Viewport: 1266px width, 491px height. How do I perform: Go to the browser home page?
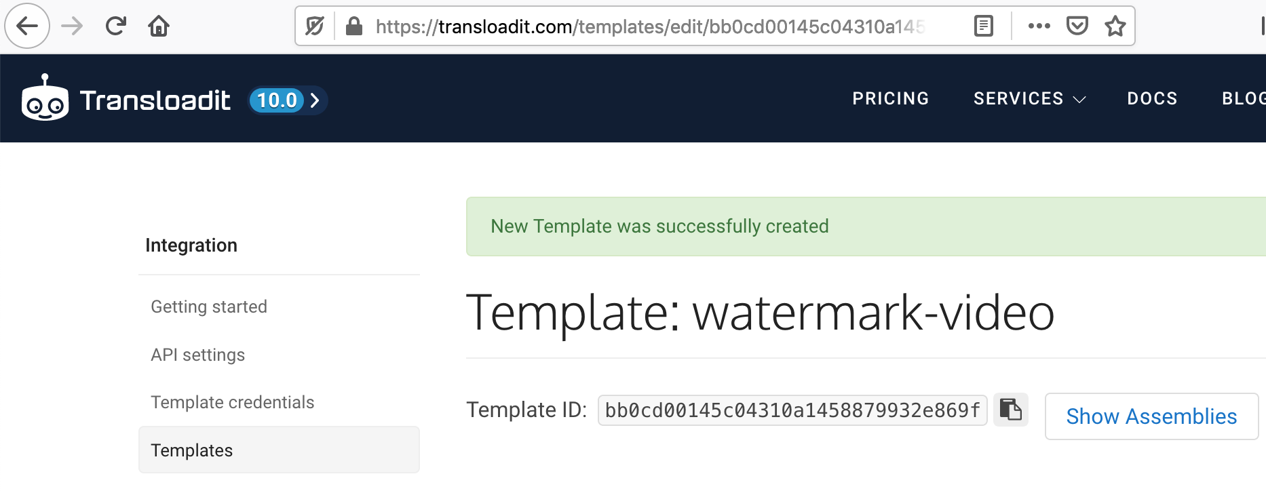click(x=159, y=26)
